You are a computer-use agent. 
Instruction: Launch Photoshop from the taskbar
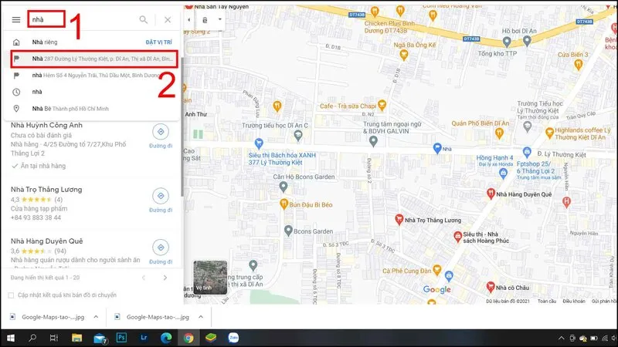coord(121,338)
